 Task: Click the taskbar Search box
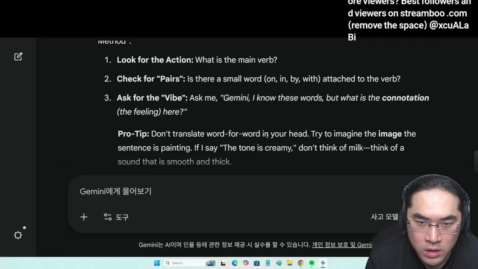(190, 263)
